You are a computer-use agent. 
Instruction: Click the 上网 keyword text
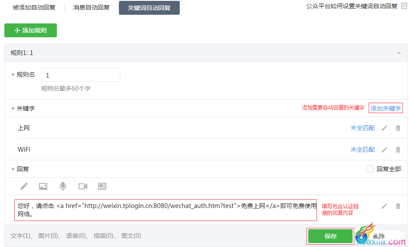pos(23,128)
